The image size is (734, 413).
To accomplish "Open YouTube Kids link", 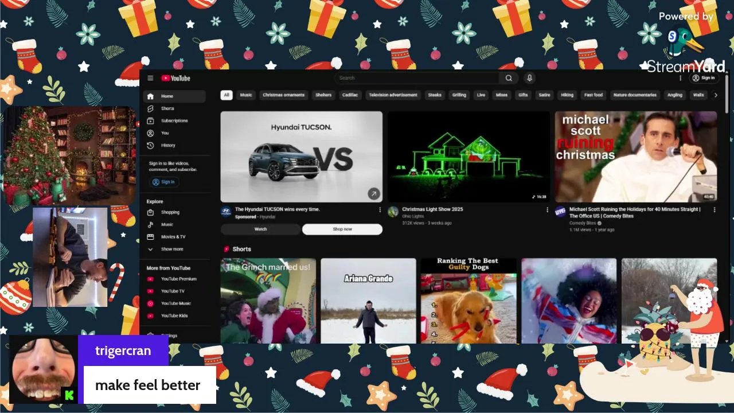I will (175, 315).
